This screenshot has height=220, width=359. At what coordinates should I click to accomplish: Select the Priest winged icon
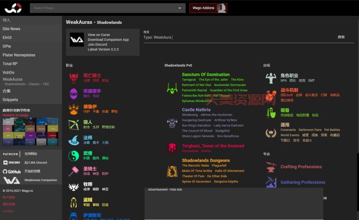tap(74, 187)
